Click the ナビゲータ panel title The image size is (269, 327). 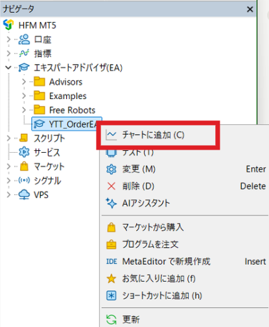pos(18,9)
